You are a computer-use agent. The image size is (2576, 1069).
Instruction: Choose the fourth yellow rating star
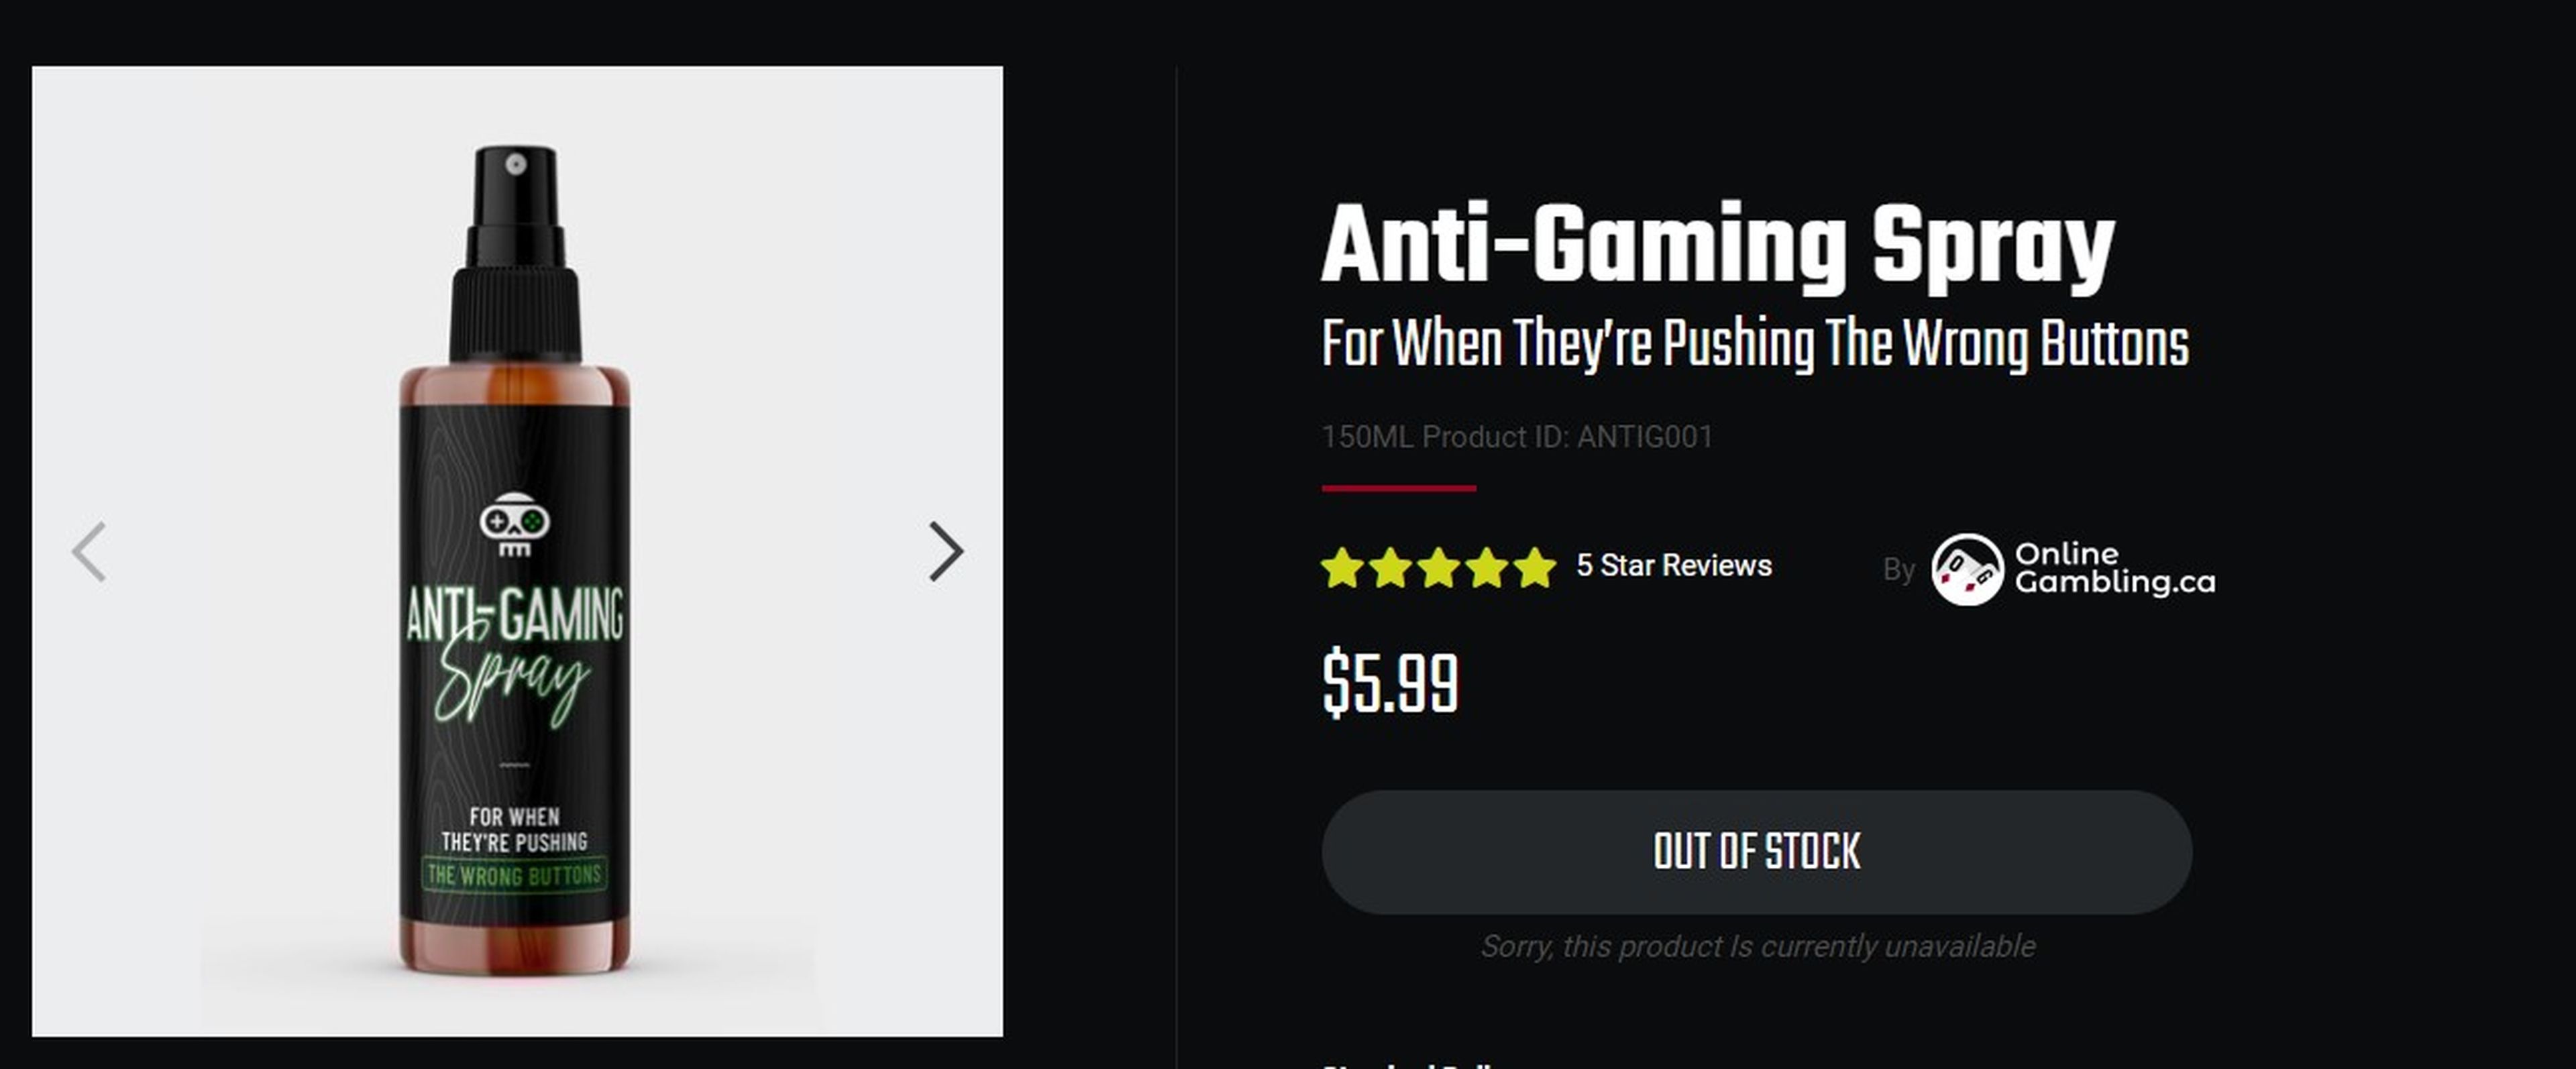[1487, 568]
